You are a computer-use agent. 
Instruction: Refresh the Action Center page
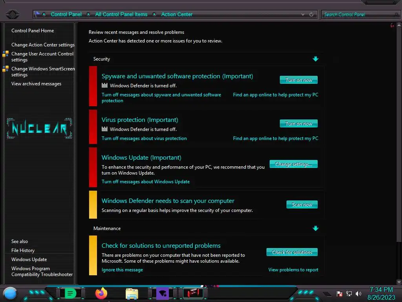point(311,15)
